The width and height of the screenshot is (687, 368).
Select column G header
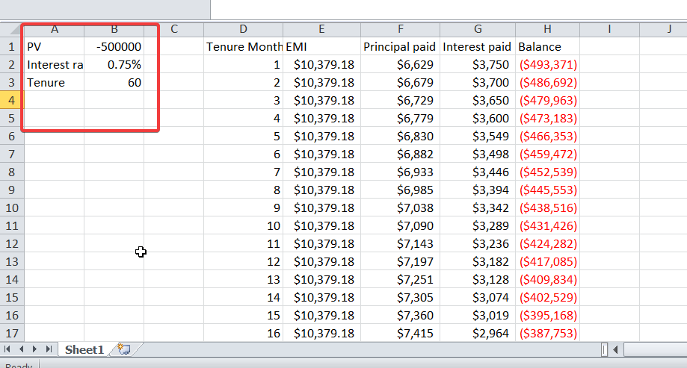478,29
